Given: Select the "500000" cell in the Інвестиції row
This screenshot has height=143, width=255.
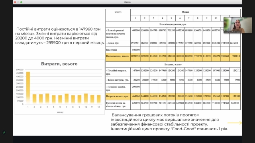Looking at the screenshot, I should pyautogui.click(x=135, y=50).
